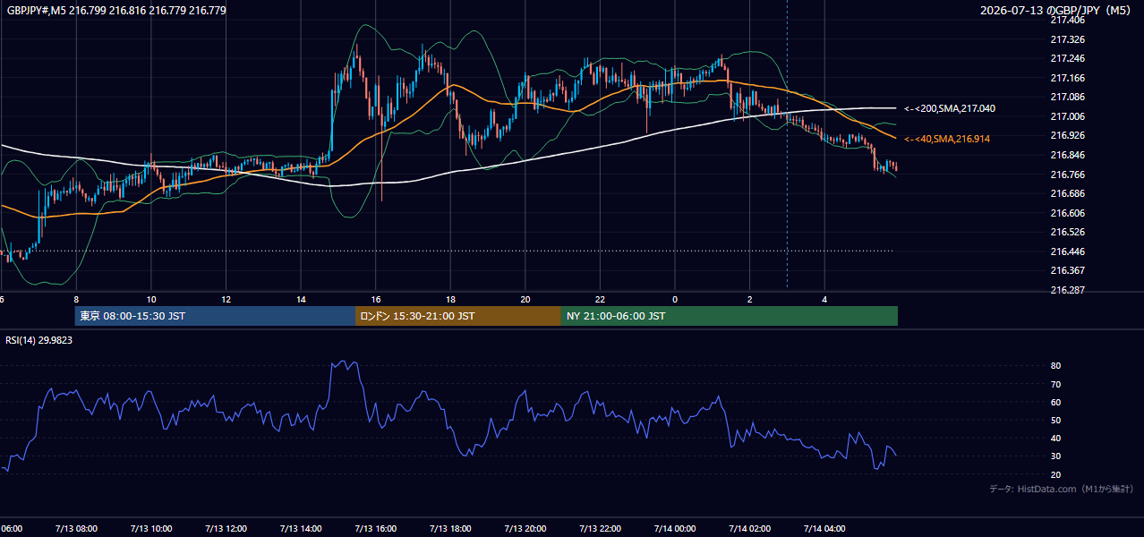Click time label 7/13 12:00

(x=226, y=528)
